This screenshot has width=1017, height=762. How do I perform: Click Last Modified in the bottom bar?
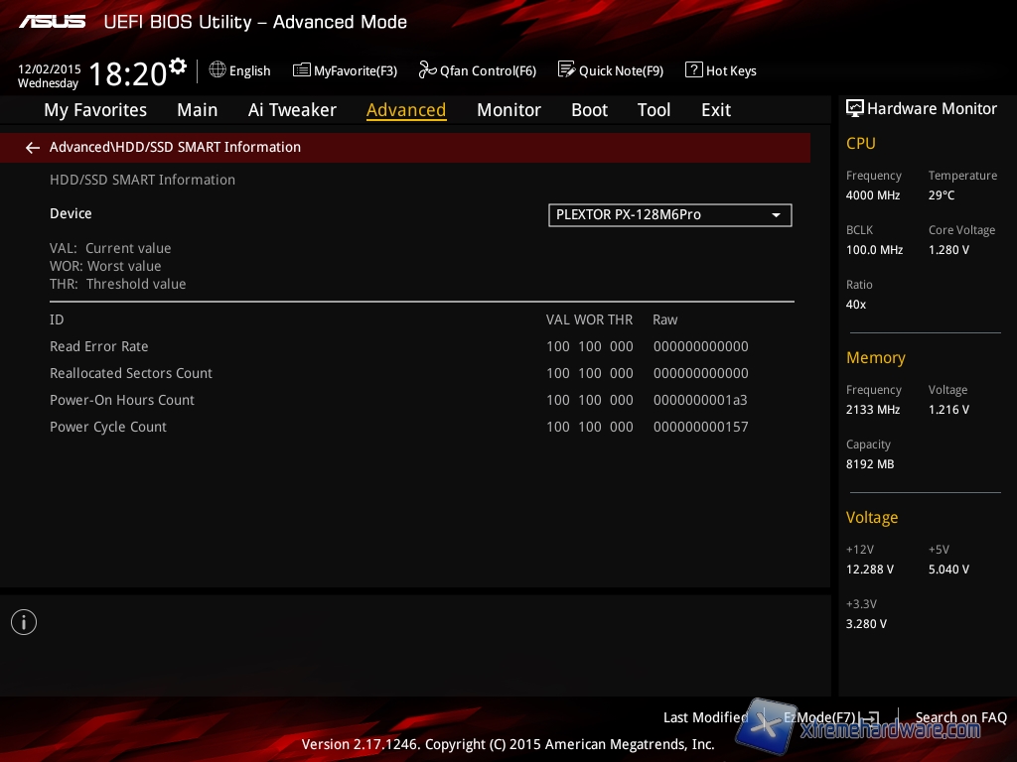pos(705,717)
